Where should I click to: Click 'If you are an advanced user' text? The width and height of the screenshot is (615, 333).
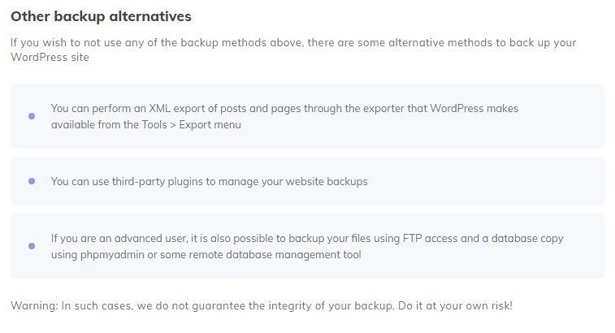(119, 238)
